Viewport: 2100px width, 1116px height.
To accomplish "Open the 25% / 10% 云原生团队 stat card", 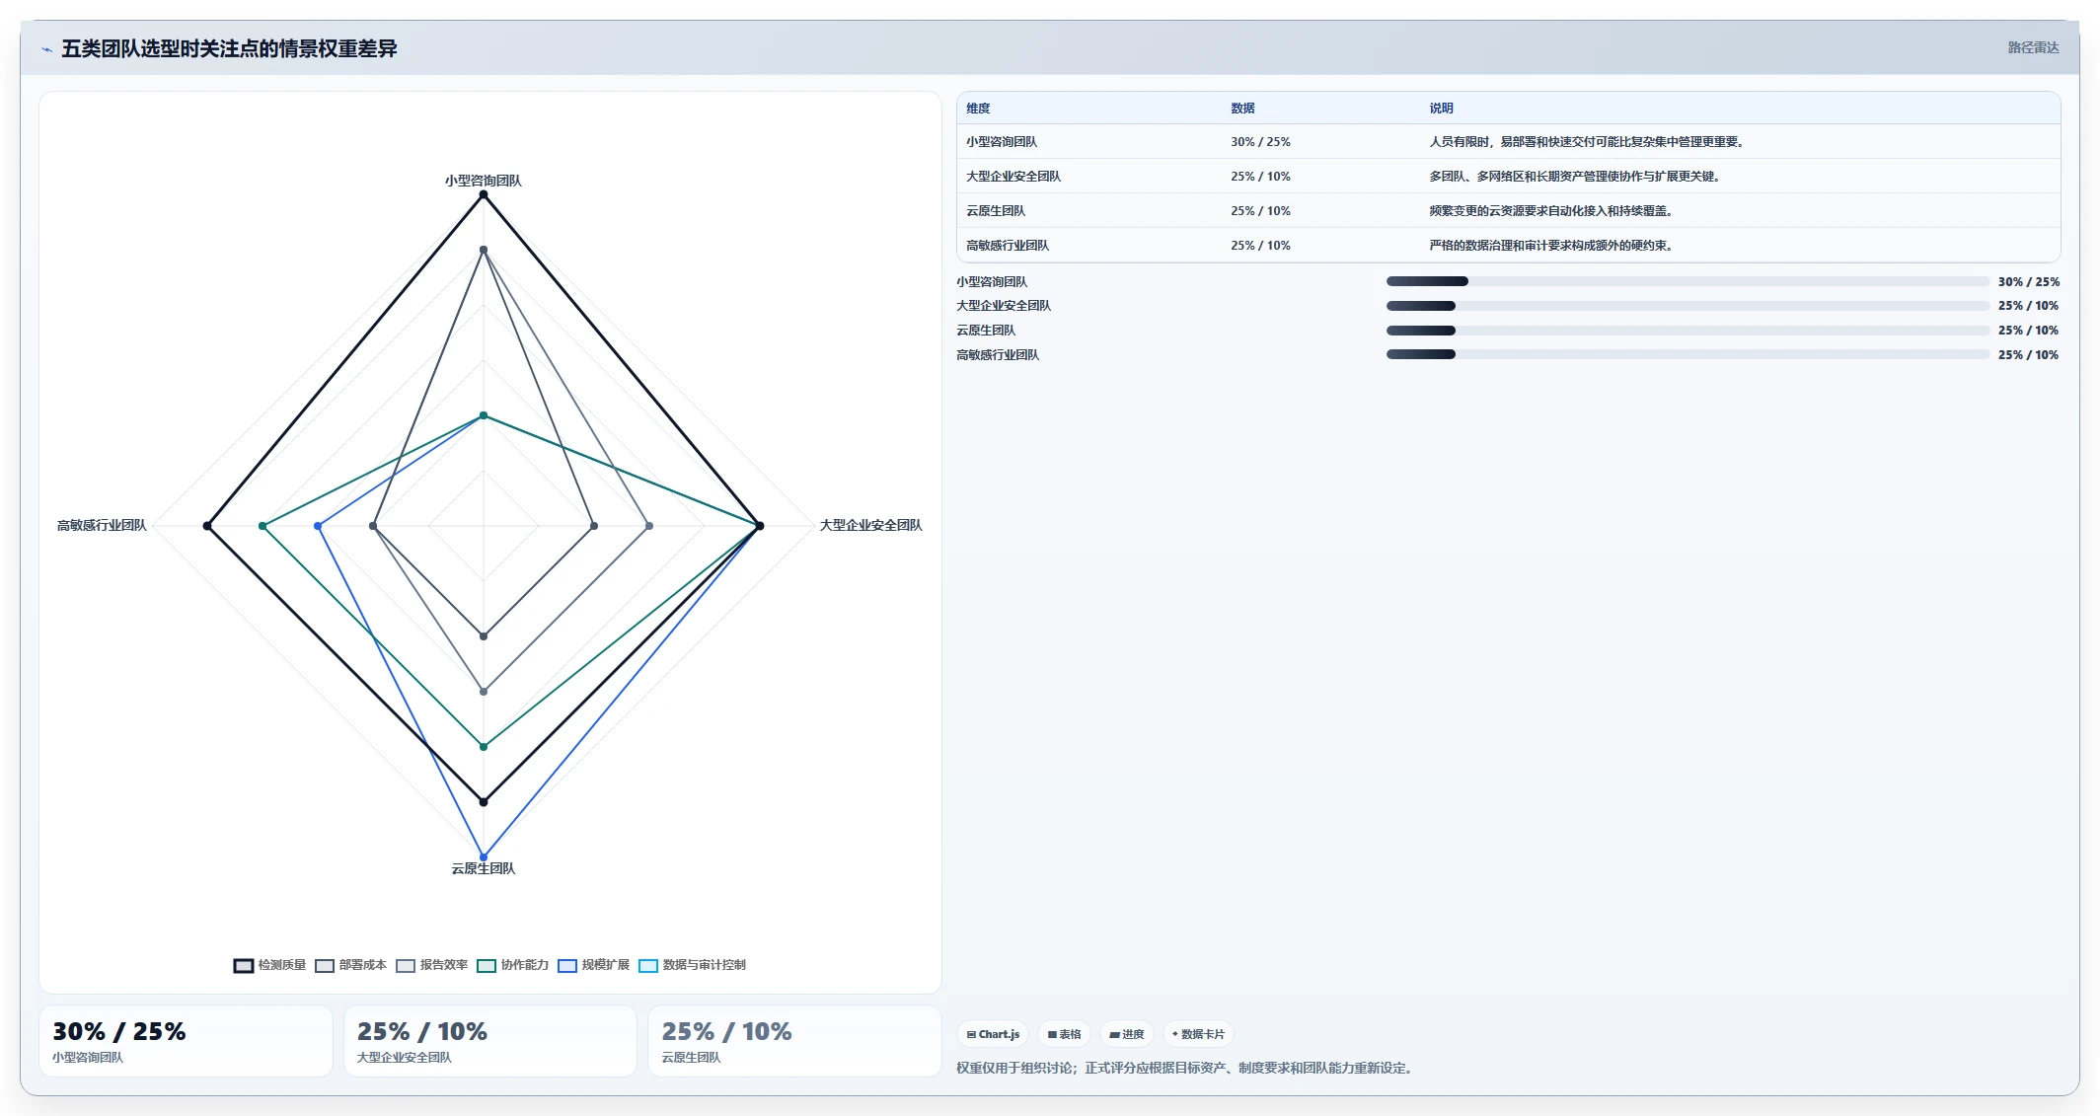I will tap(794, 1041).
